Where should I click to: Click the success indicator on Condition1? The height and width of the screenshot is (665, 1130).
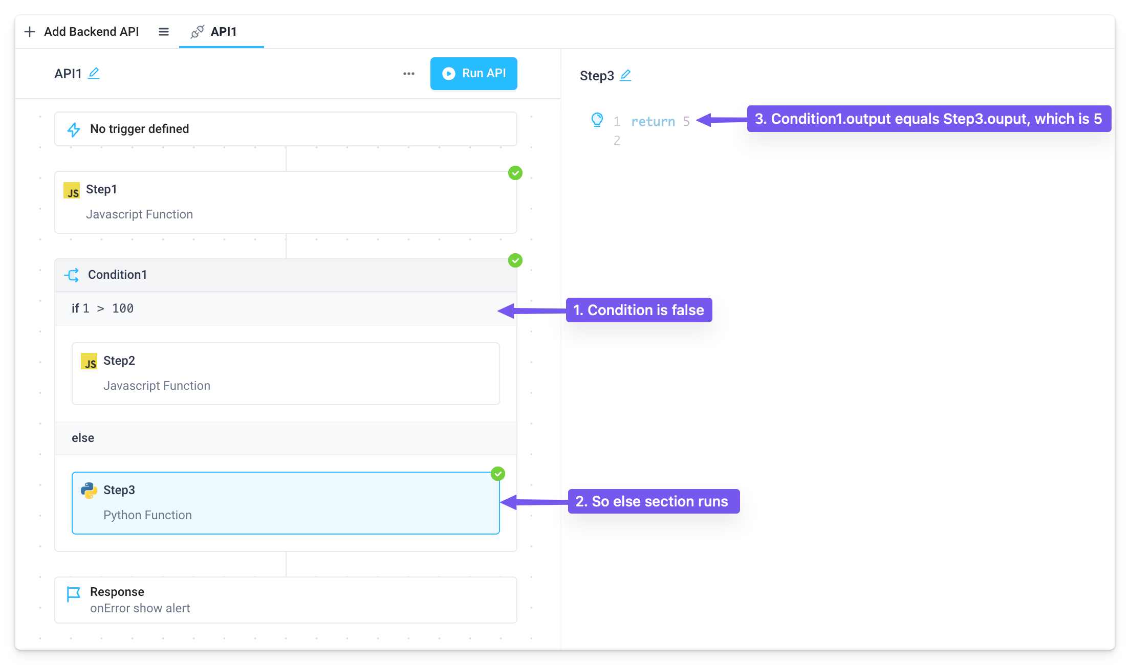tap(515, 260)
